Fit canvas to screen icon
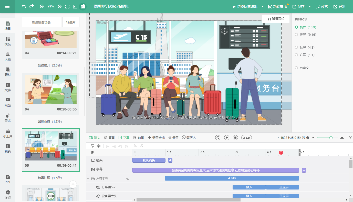This screenshot has width=353, height=202. (67, 6)
